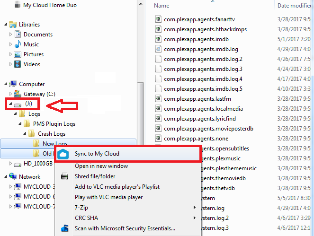This screenshot has width=314, height=236.
Task: Collapse the Computer tree node
Action: coord(6,84)
